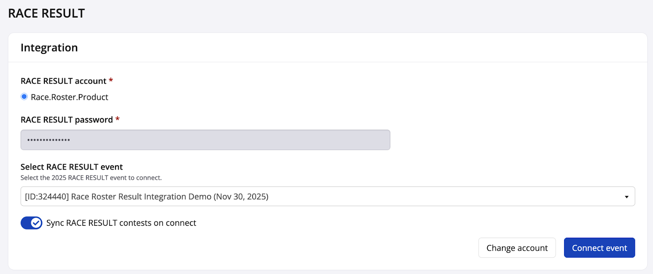Image resolution: width=653 pixels, height=274 pixels.
Task: Click the checkmark icon inside the sync toggle
Action: (x=36, y=223)
